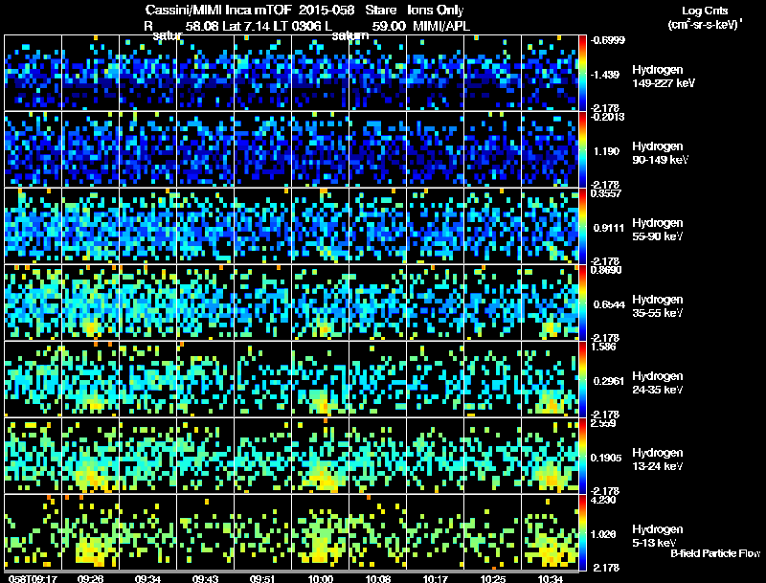The width and height of the screenshot is (766, 583).
Task: Click the 'Ions Only' text in the title
Action: coord(436,11)
